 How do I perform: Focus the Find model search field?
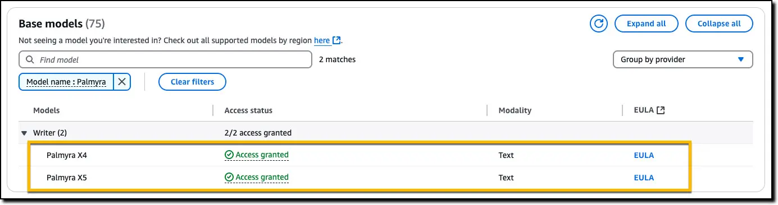pos(165,59)
